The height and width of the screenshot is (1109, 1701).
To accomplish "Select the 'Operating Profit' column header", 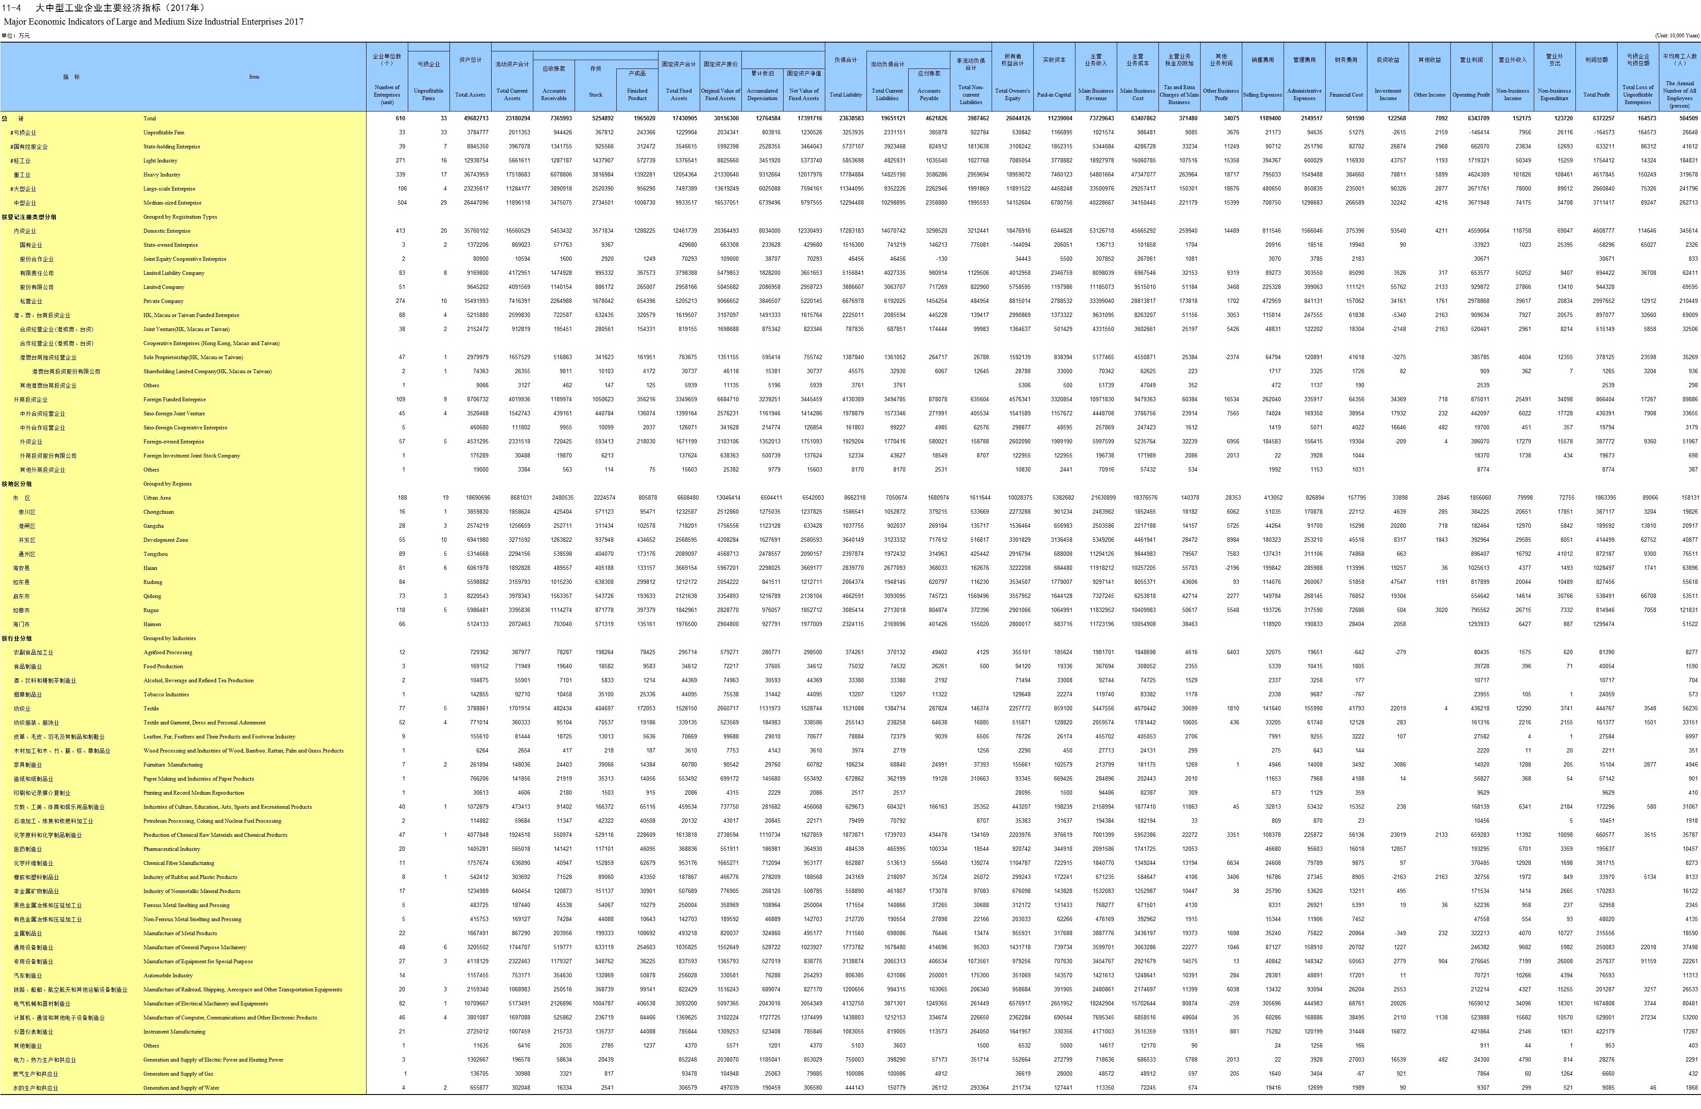I will (1471, 94).
